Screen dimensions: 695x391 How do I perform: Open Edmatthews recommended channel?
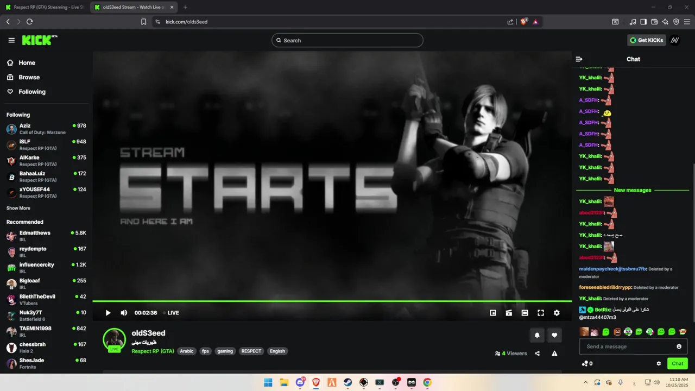46,236
